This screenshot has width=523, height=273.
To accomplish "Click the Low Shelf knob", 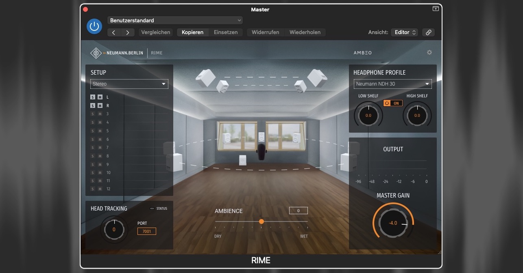I will pyautogui.click(x=368, y=115).
